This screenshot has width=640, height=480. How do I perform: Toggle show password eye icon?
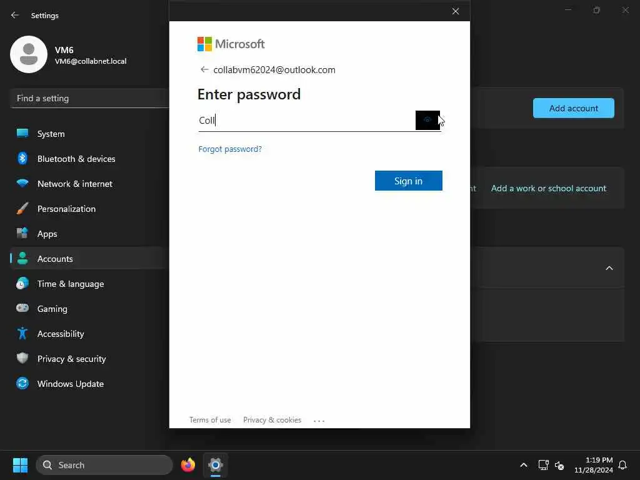[427, 120]
